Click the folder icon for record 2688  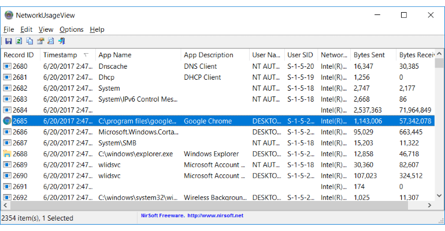pyautogui.click(x=7, y=154)
